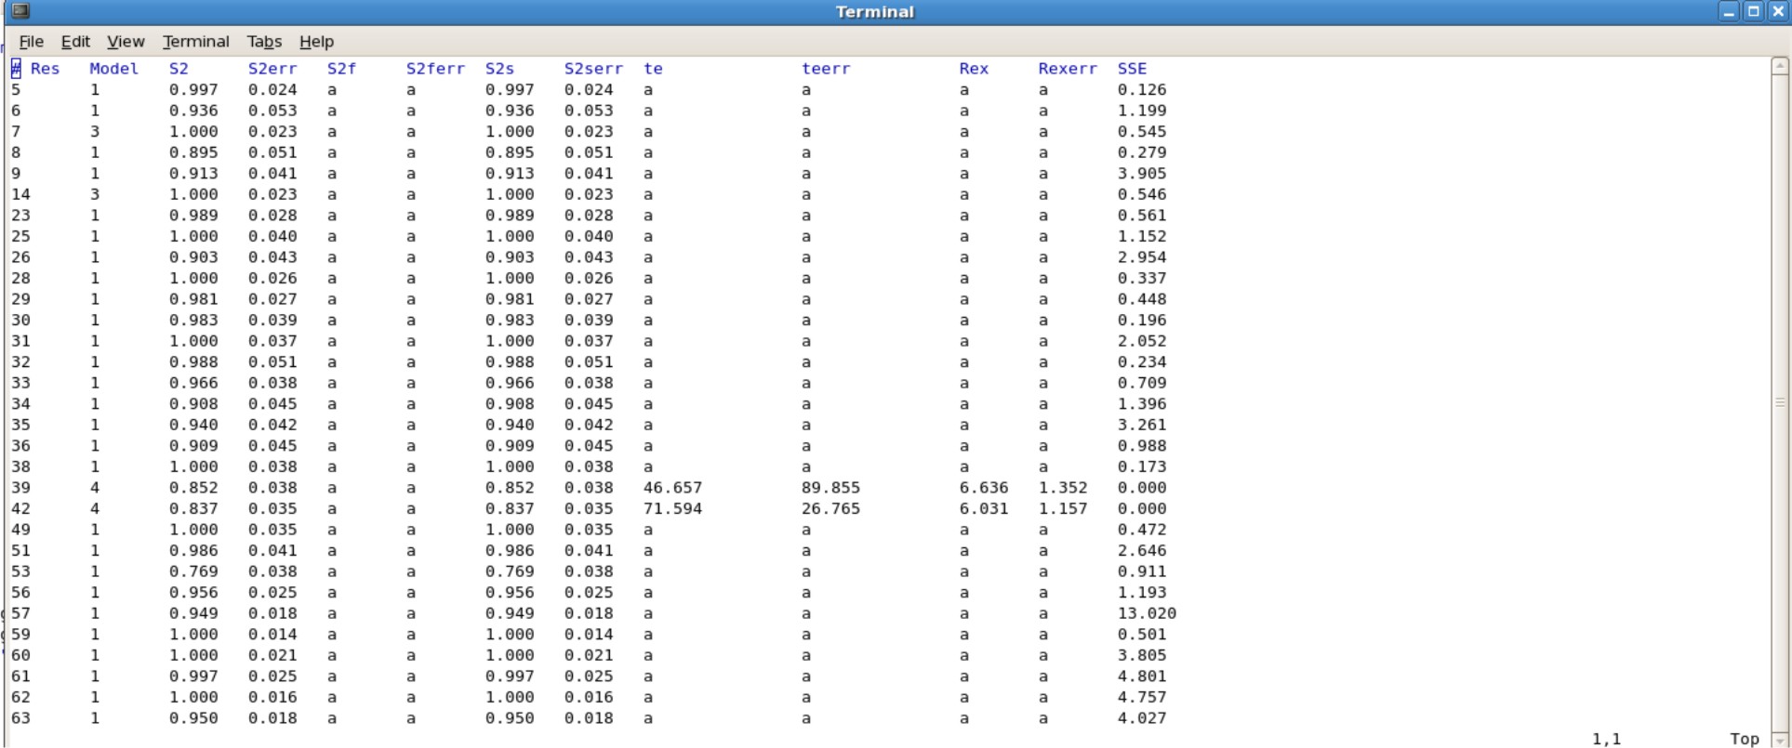
Task: Minimize the Terminal window
Action: [x=1728, y=11]
